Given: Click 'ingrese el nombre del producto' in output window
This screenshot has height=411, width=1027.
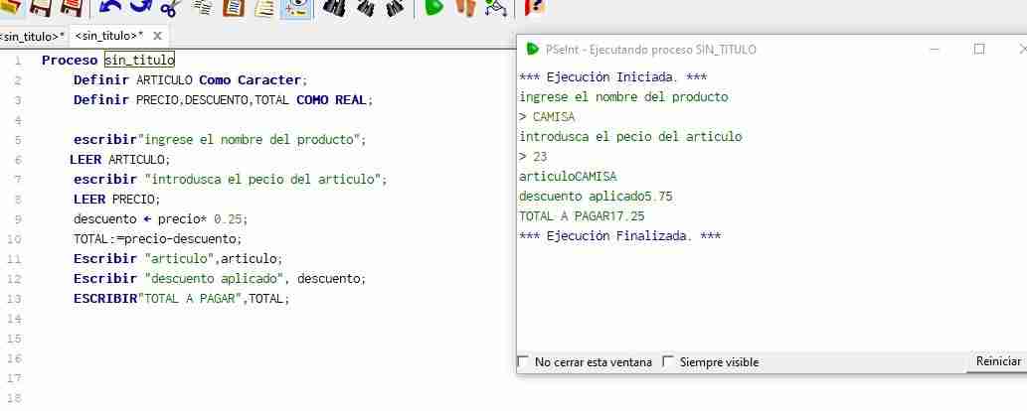Looking at the screenshot, I should pos(623,97).
